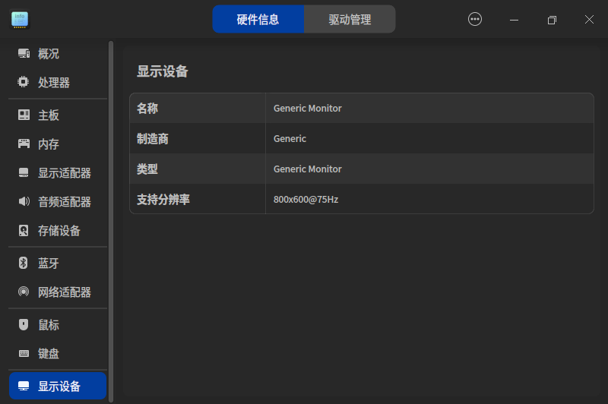Select the 音频适配器 entry
This screenshot has width=608, height=404.
point(58,201)
